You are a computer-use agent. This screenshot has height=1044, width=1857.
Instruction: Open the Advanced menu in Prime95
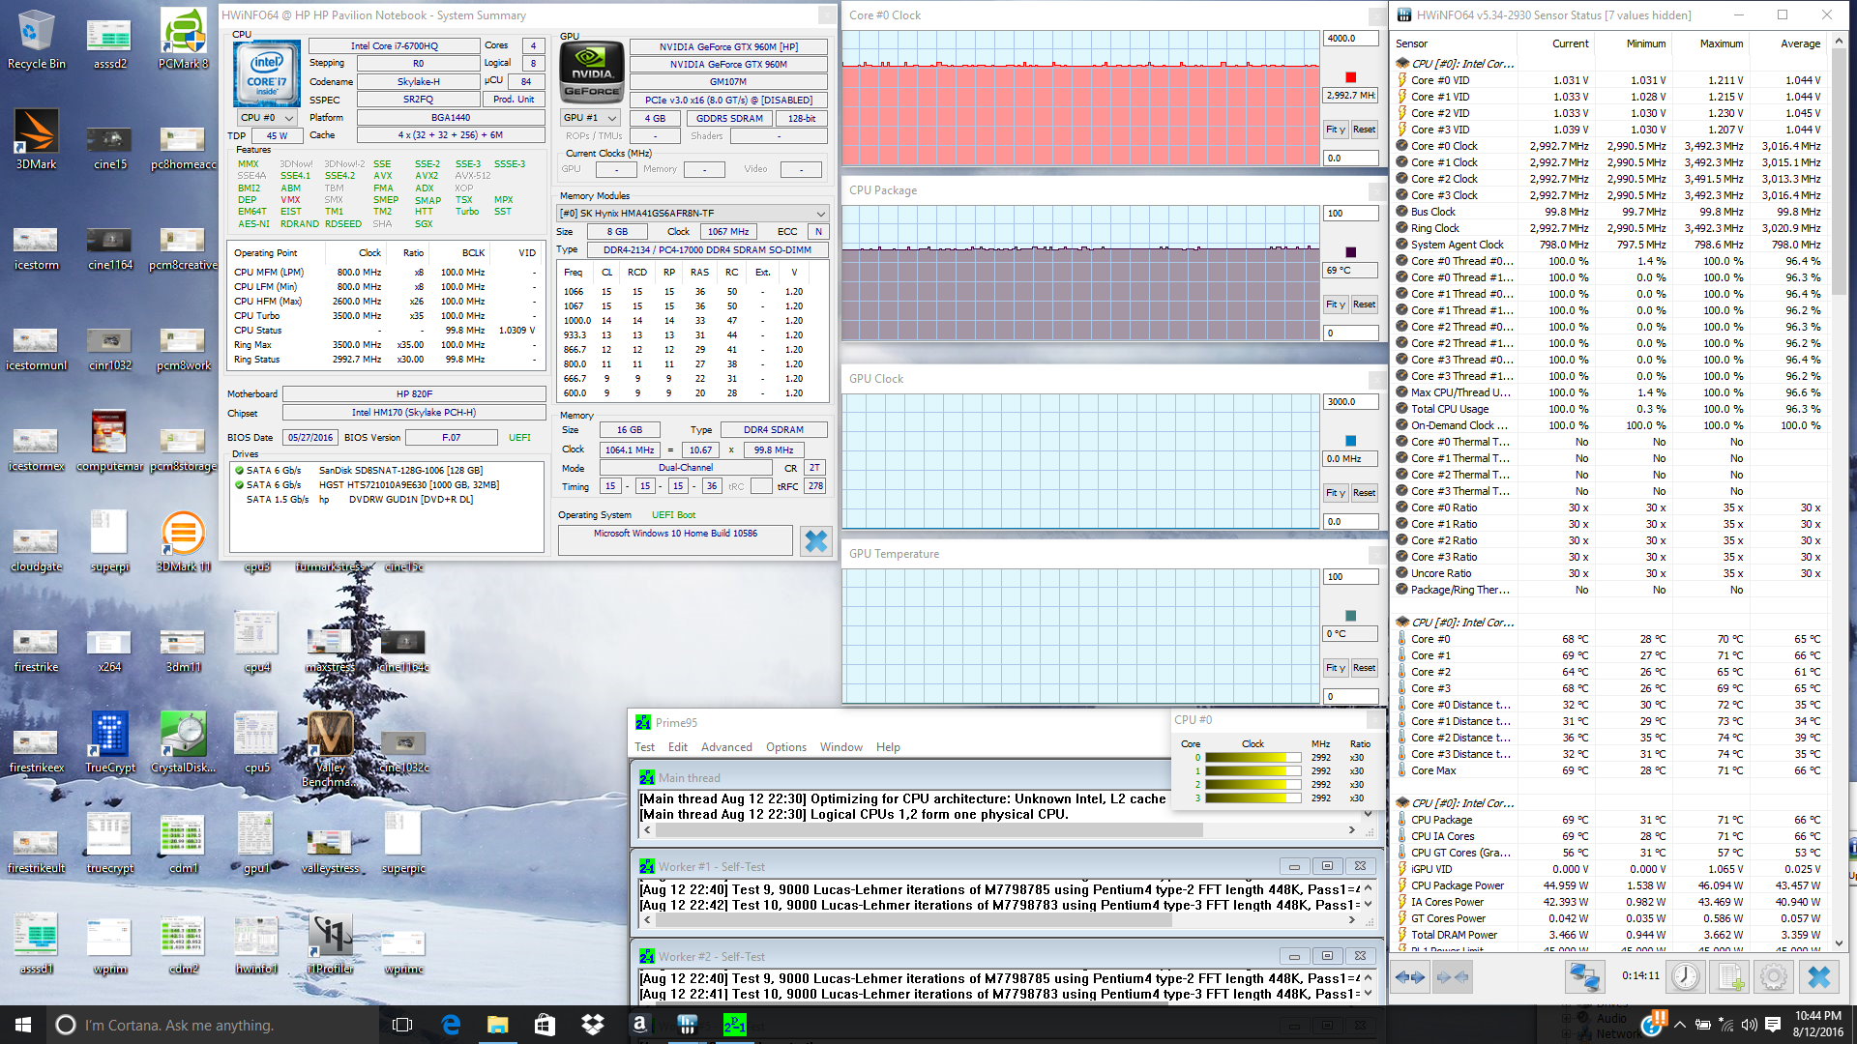726,747
